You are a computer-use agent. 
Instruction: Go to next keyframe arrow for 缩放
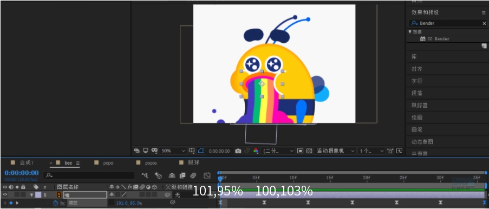[17, 203]
